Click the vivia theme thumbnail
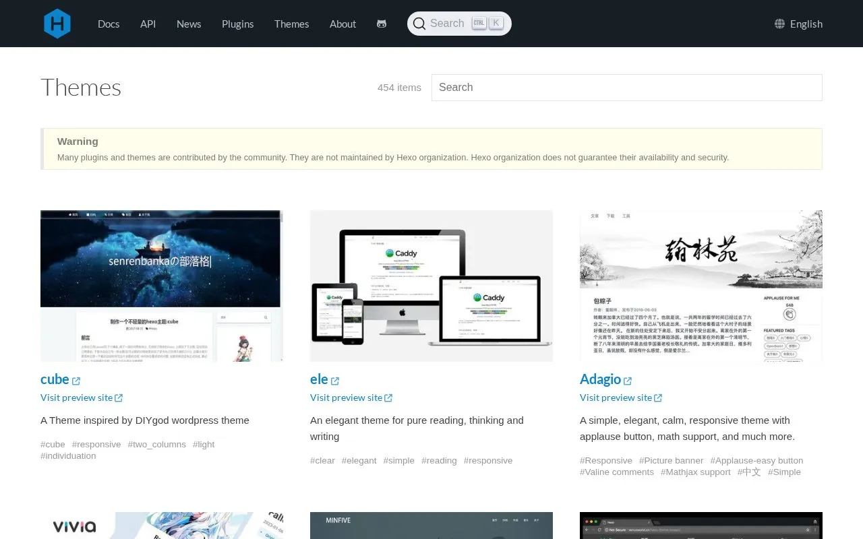This screenshot has height=539, width=863. [x=162, y=526]
